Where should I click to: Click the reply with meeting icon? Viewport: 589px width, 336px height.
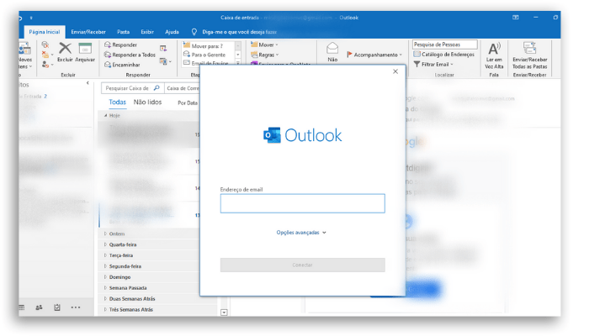click(x=163, y=49)
